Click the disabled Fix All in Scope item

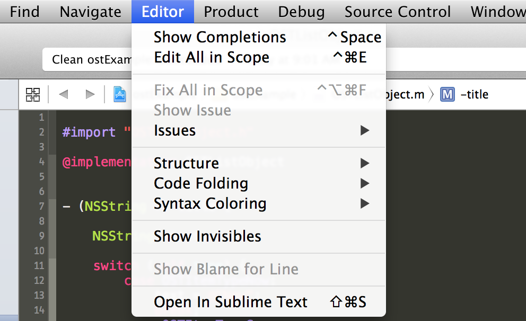[x=259, y=90]
